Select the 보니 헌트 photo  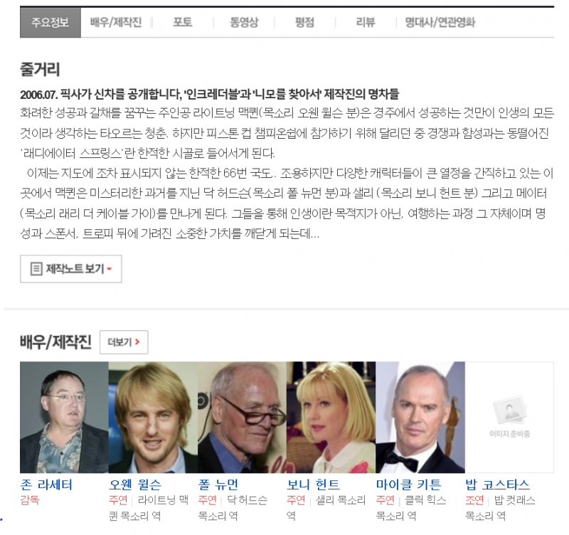(331, 417)
